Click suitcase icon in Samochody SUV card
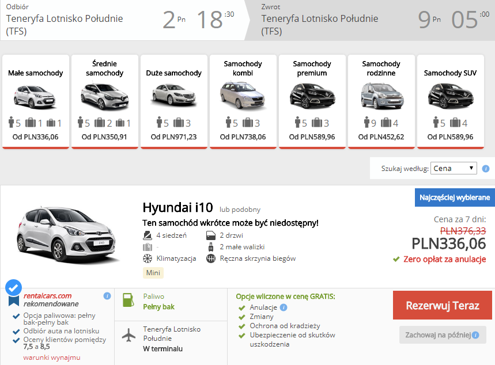This screenshot has width=495, height=365. click(455, 123)
